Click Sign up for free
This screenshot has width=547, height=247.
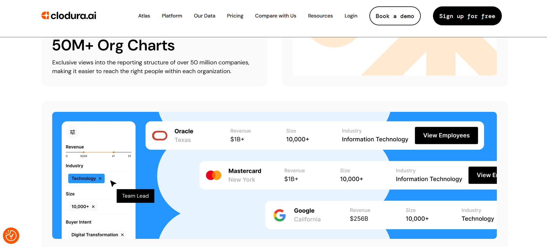click(x=467, y=16)
